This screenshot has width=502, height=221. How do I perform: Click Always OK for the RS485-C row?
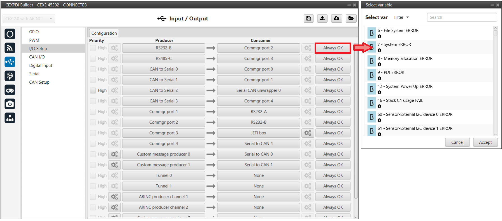click(333, 58)
